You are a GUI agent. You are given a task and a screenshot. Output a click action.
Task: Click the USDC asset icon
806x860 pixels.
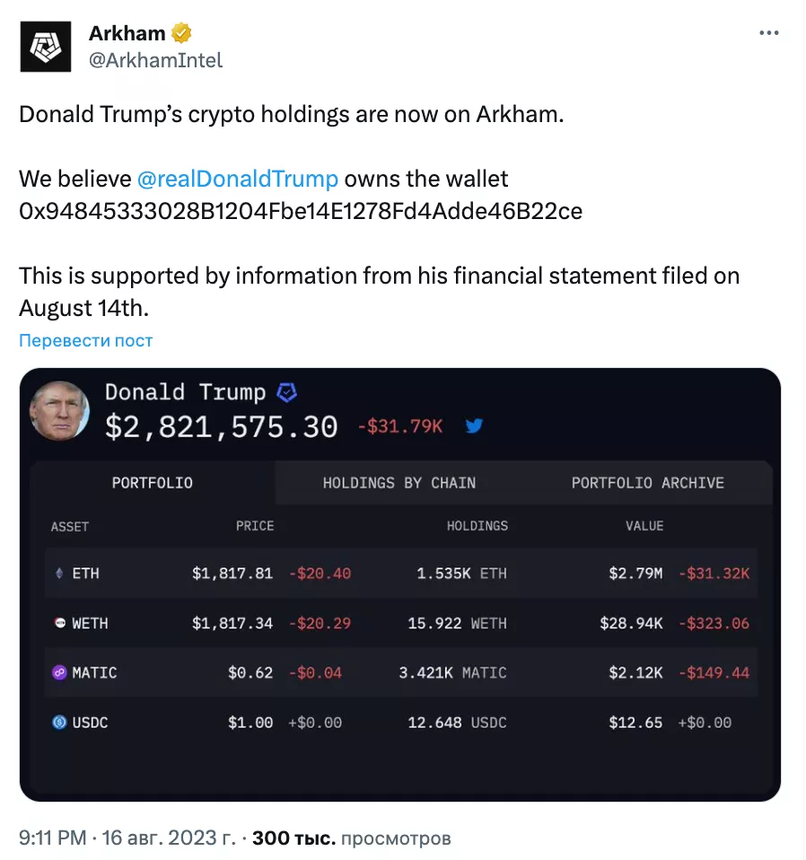click(x=60, y=722)
